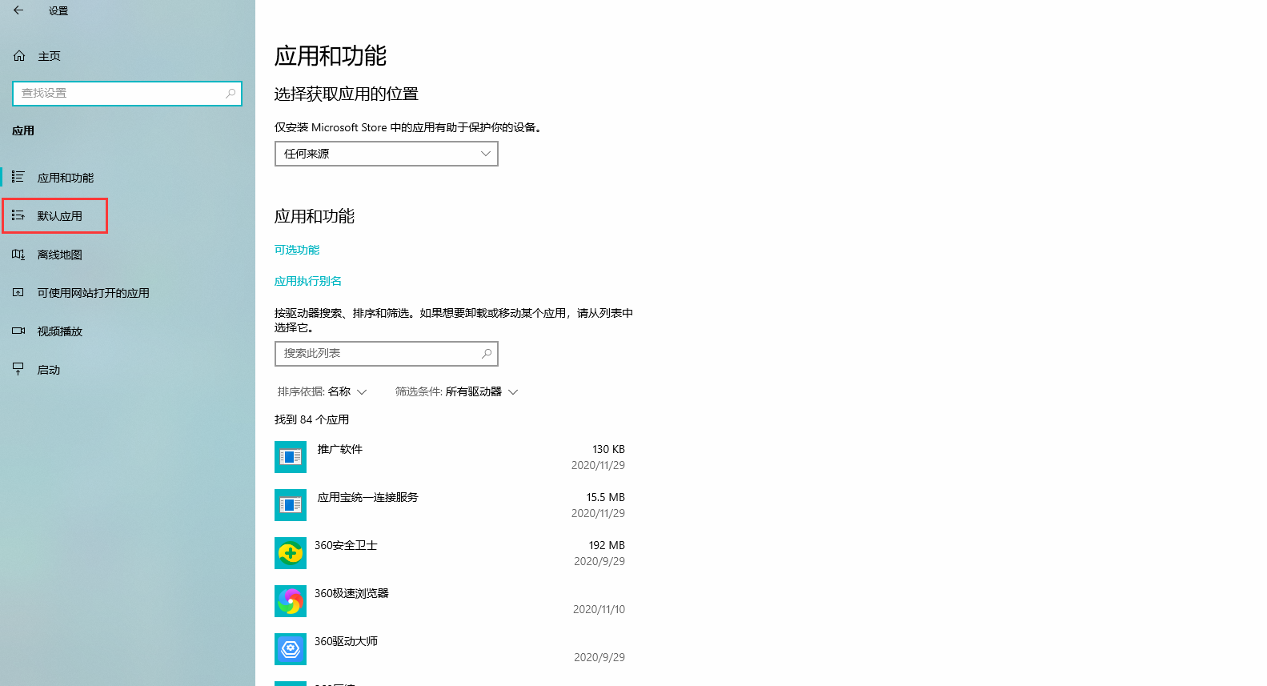Open the 默认应用 sidebar page

(x=60, y=216)
